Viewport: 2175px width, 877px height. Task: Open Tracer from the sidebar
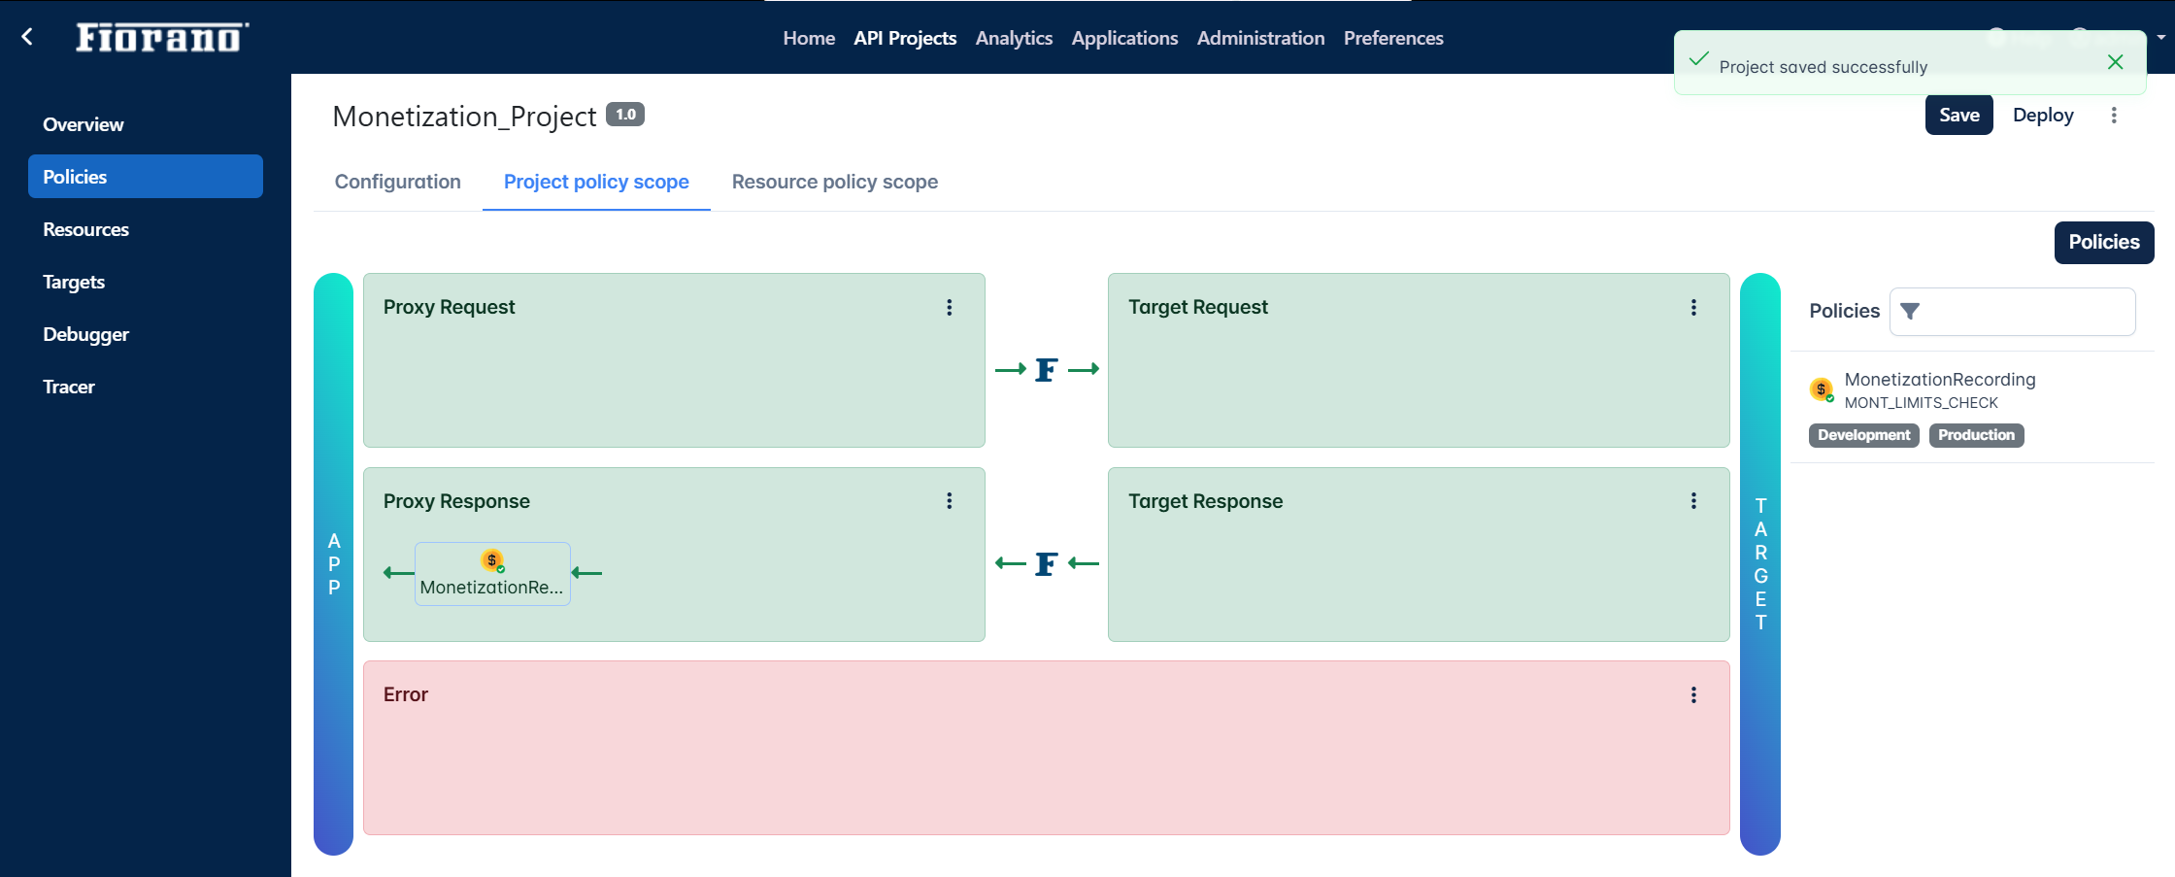pyautogui.click(x=146, y=387)
